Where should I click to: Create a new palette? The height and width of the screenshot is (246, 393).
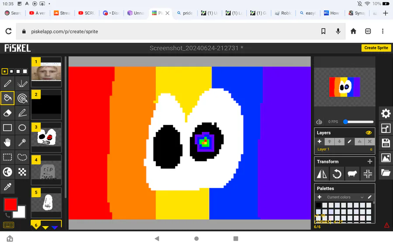[x=319, y=197]
